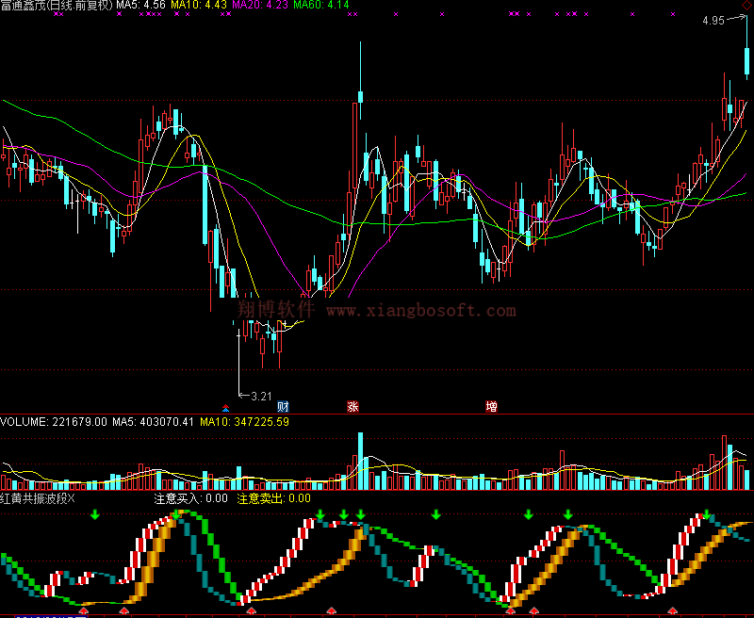The height and width of the screenshot is (618, 754).
Task: Click the VOLUME: 221679.00 indicator label
Action: pos(54,421)
